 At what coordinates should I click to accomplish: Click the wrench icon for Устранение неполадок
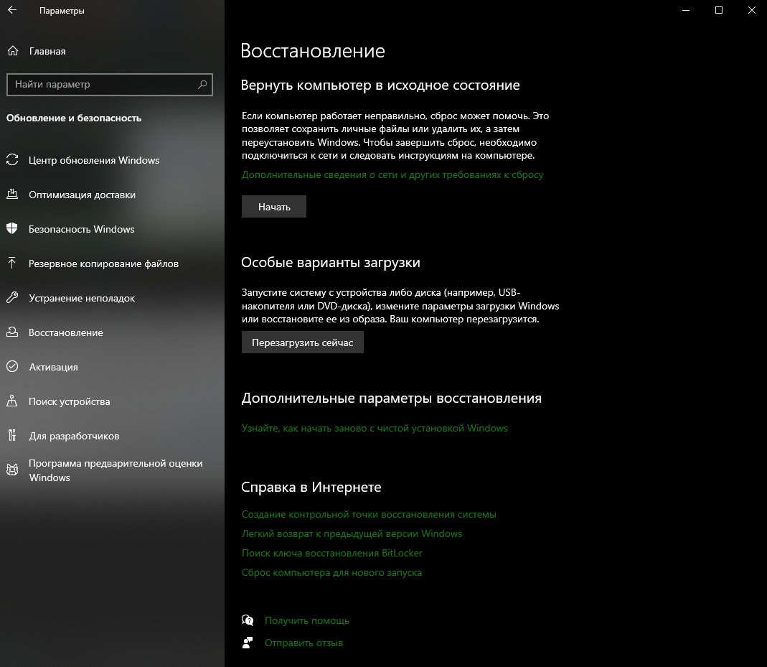(x=12, y=297)
